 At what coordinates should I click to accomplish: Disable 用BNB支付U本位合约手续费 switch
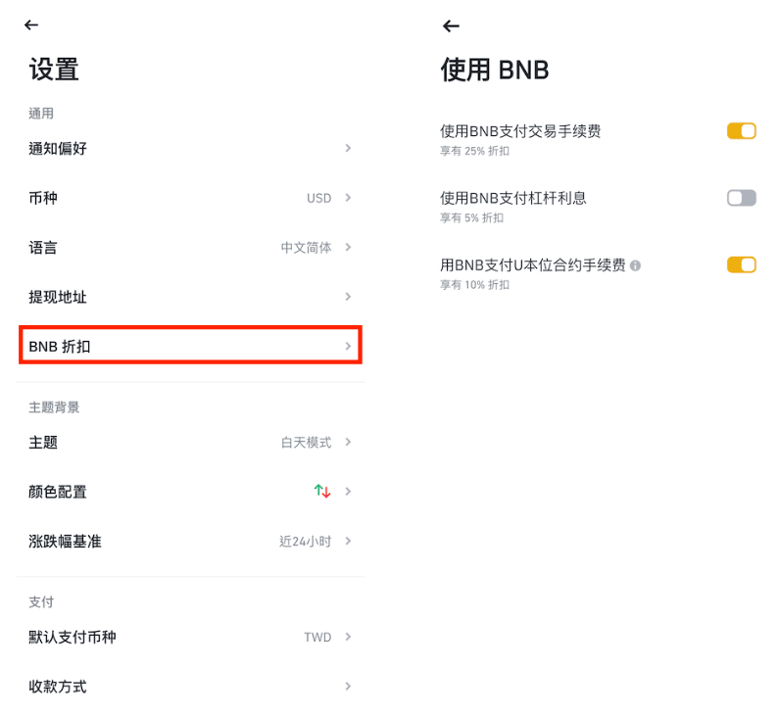click(x=741, y=264)
